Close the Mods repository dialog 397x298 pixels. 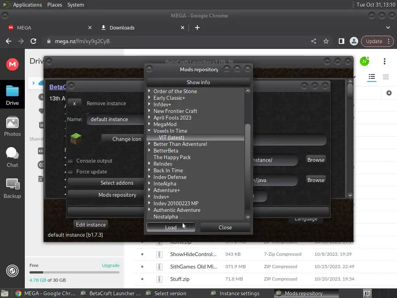click(225, 227)
